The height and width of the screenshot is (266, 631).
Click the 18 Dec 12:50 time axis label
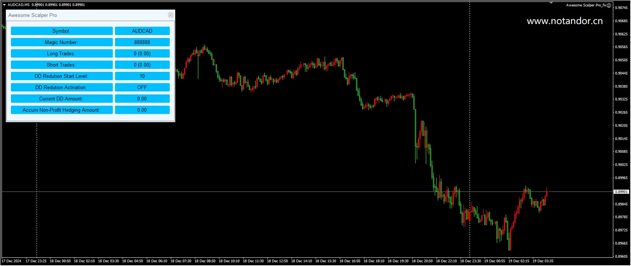[277, 261]
